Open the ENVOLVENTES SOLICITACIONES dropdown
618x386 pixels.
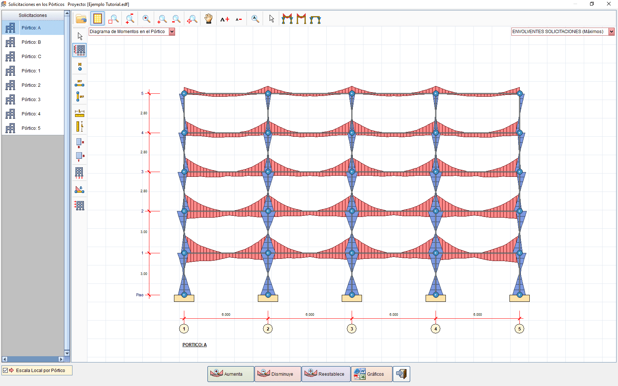[x=611, y=32]
